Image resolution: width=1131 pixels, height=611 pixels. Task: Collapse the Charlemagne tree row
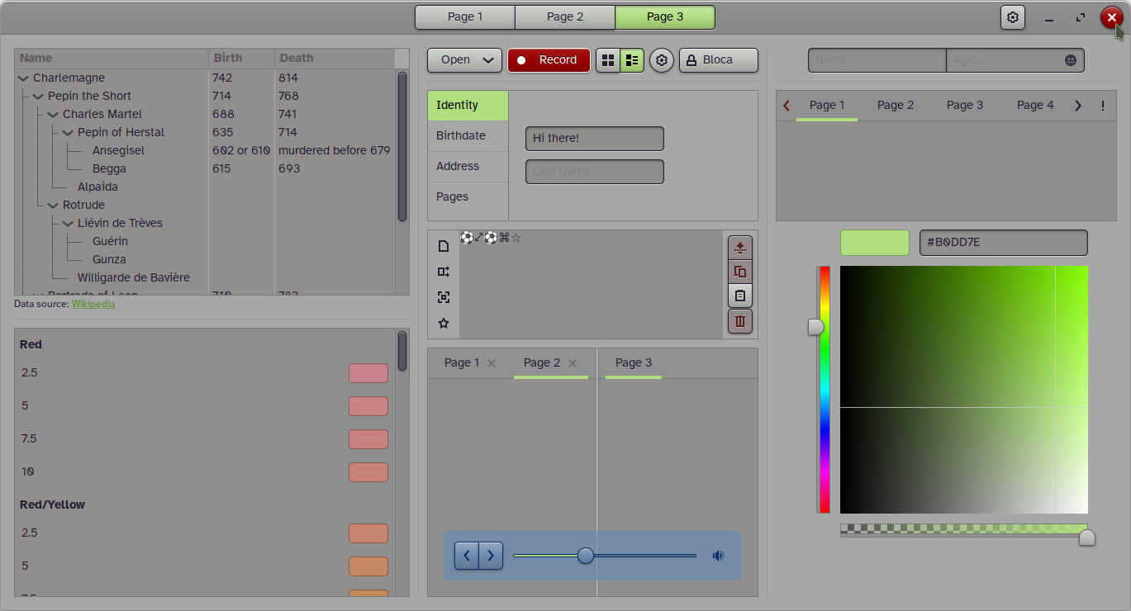(x=23, y=78)
